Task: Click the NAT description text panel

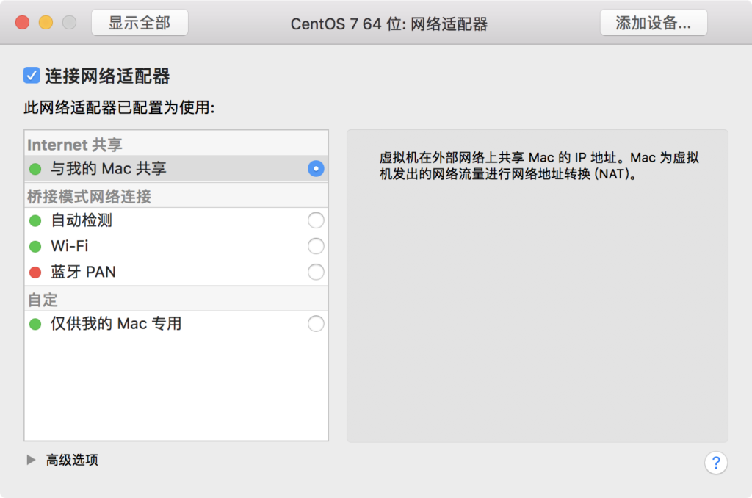Action: (x=538, y=286)
